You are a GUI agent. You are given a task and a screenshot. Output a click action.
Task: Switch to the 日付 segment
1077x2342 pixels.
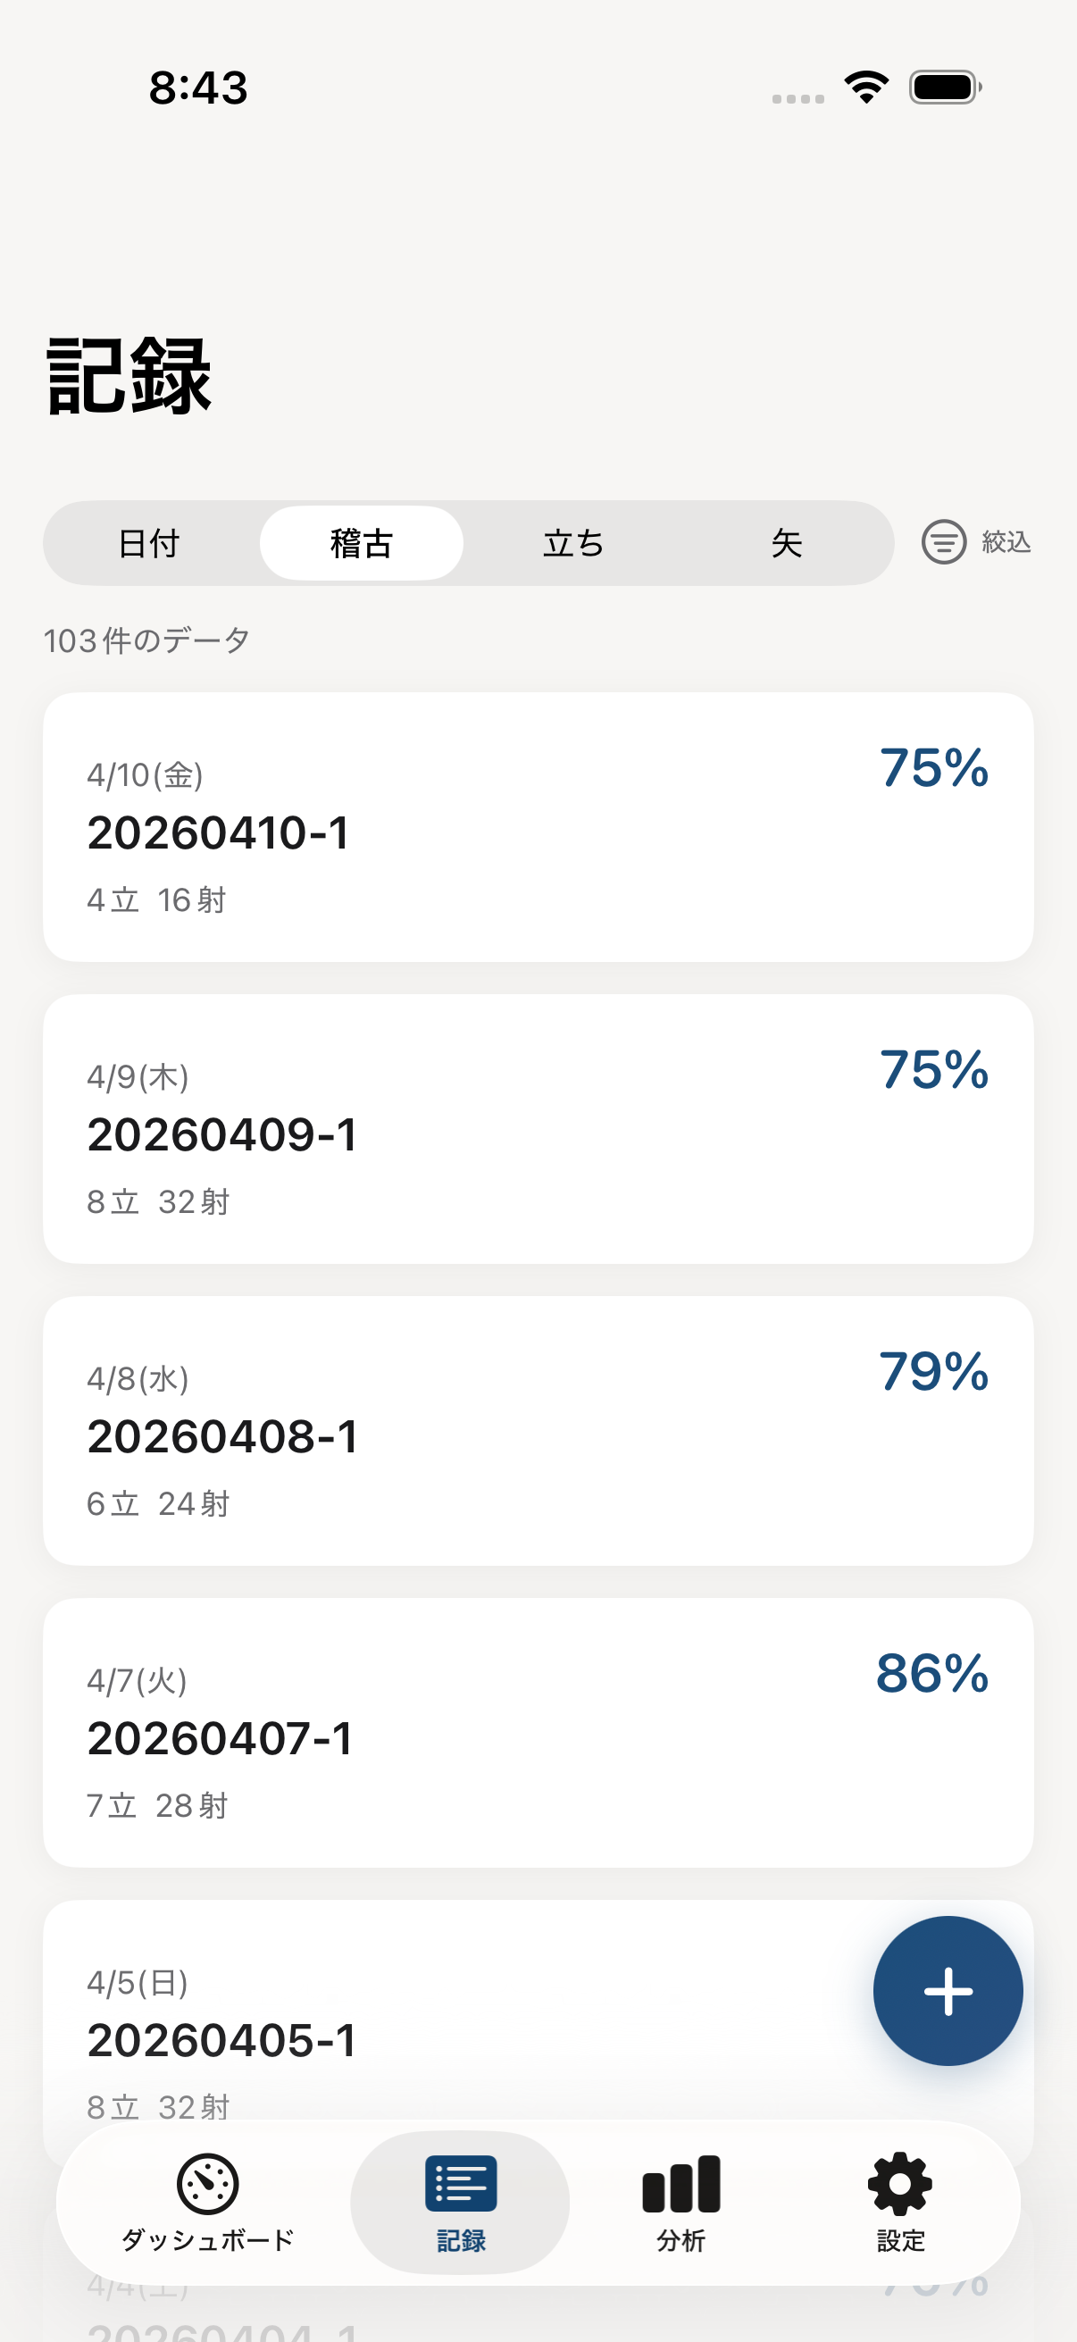(x=150, y=544)
